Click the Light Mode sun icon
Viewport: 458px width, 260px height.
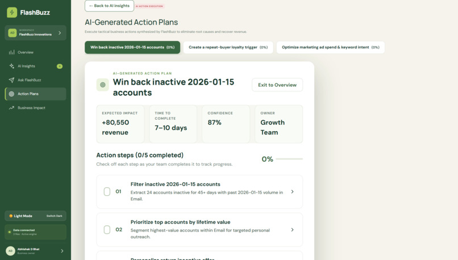click(11, 216)
